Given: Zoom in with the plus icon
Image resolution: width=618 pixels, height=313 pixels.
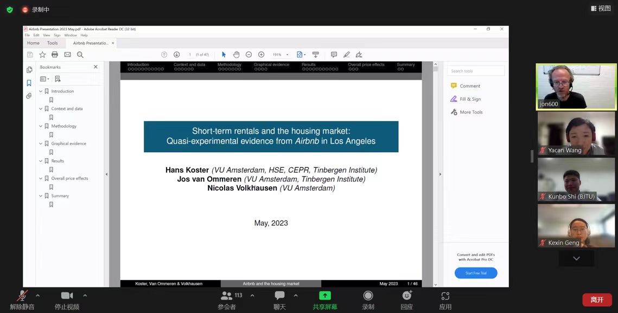Looking at the screenshot, I should pos(261,55).
